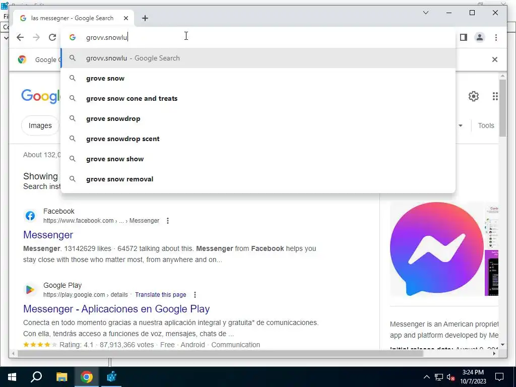Viewport: 516px width, 387px height.
Task: Close the 'las messegner - Google Search' tab
Action: click(125, 18)
